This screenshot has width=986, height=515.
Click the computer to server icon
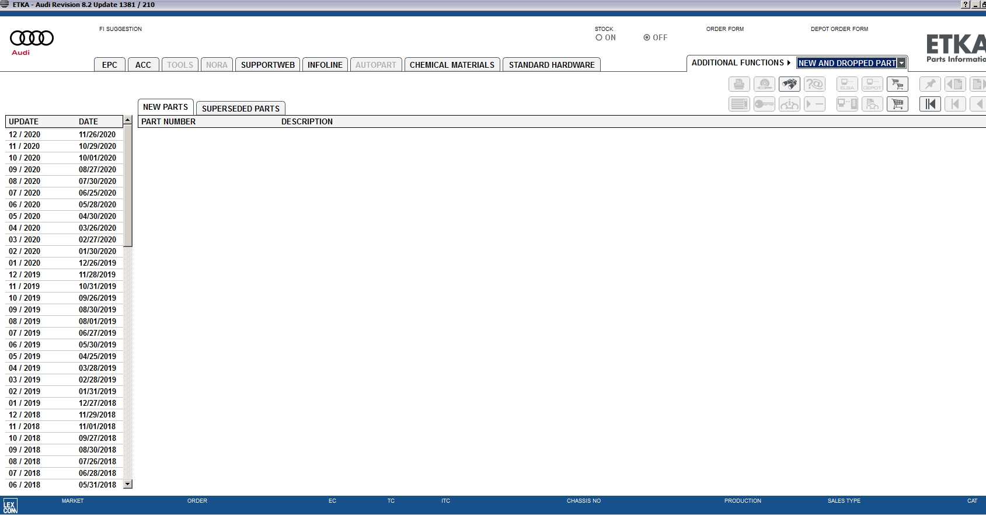pyautogui.click(x=847, y=104)
